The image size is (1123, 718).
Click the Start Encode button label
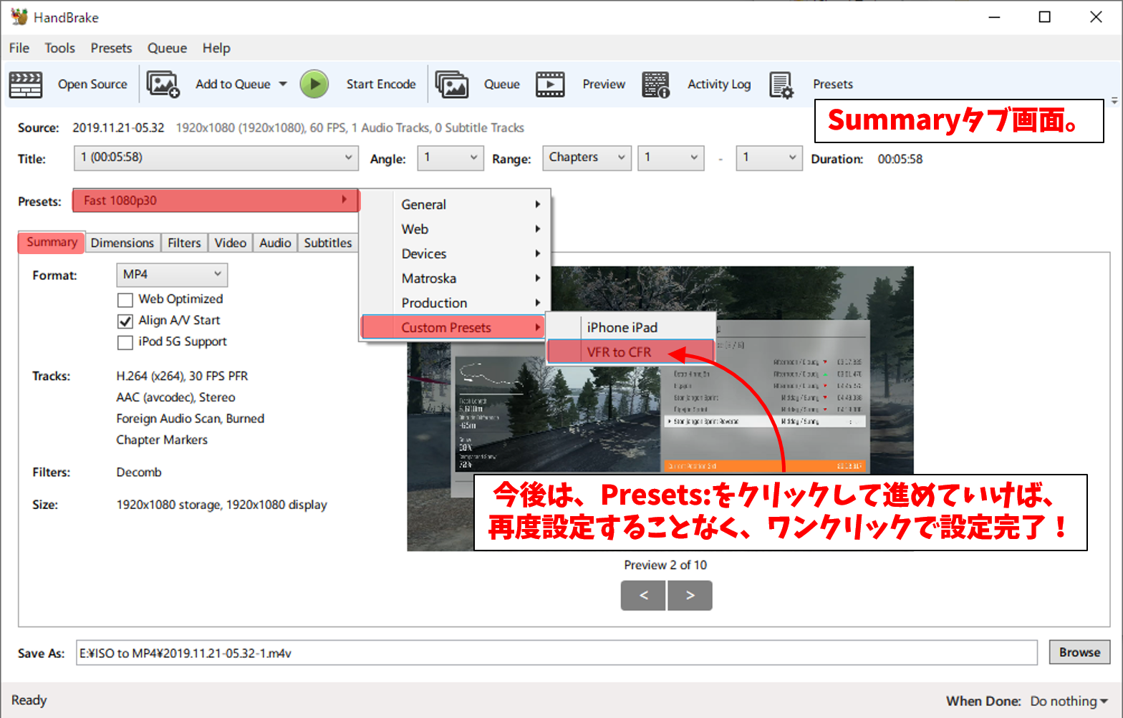click(x=381, y=84)
